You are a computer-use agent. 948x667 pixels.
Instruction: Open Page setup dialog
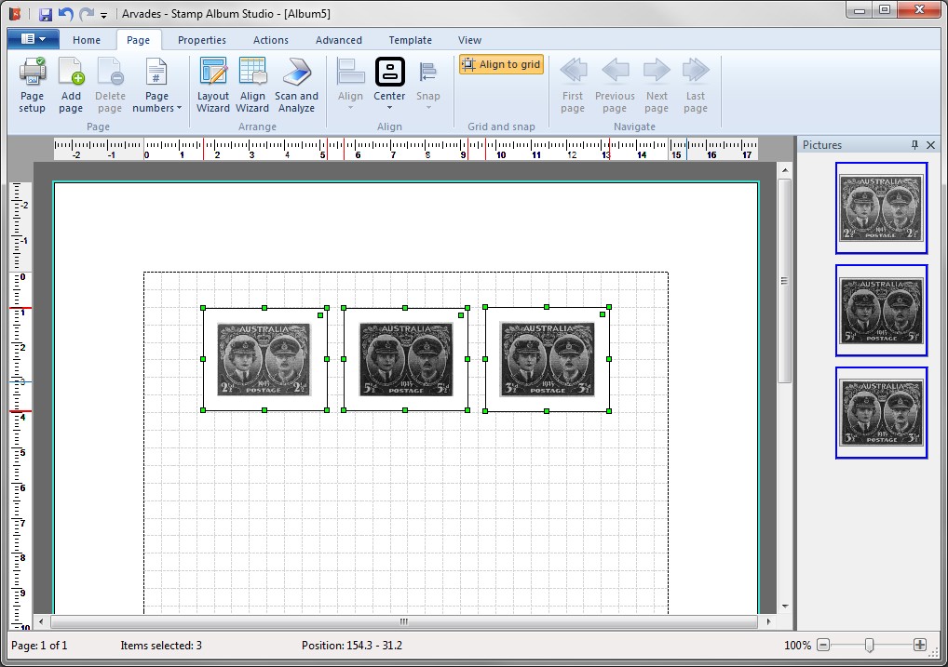[x=32, y=86]
